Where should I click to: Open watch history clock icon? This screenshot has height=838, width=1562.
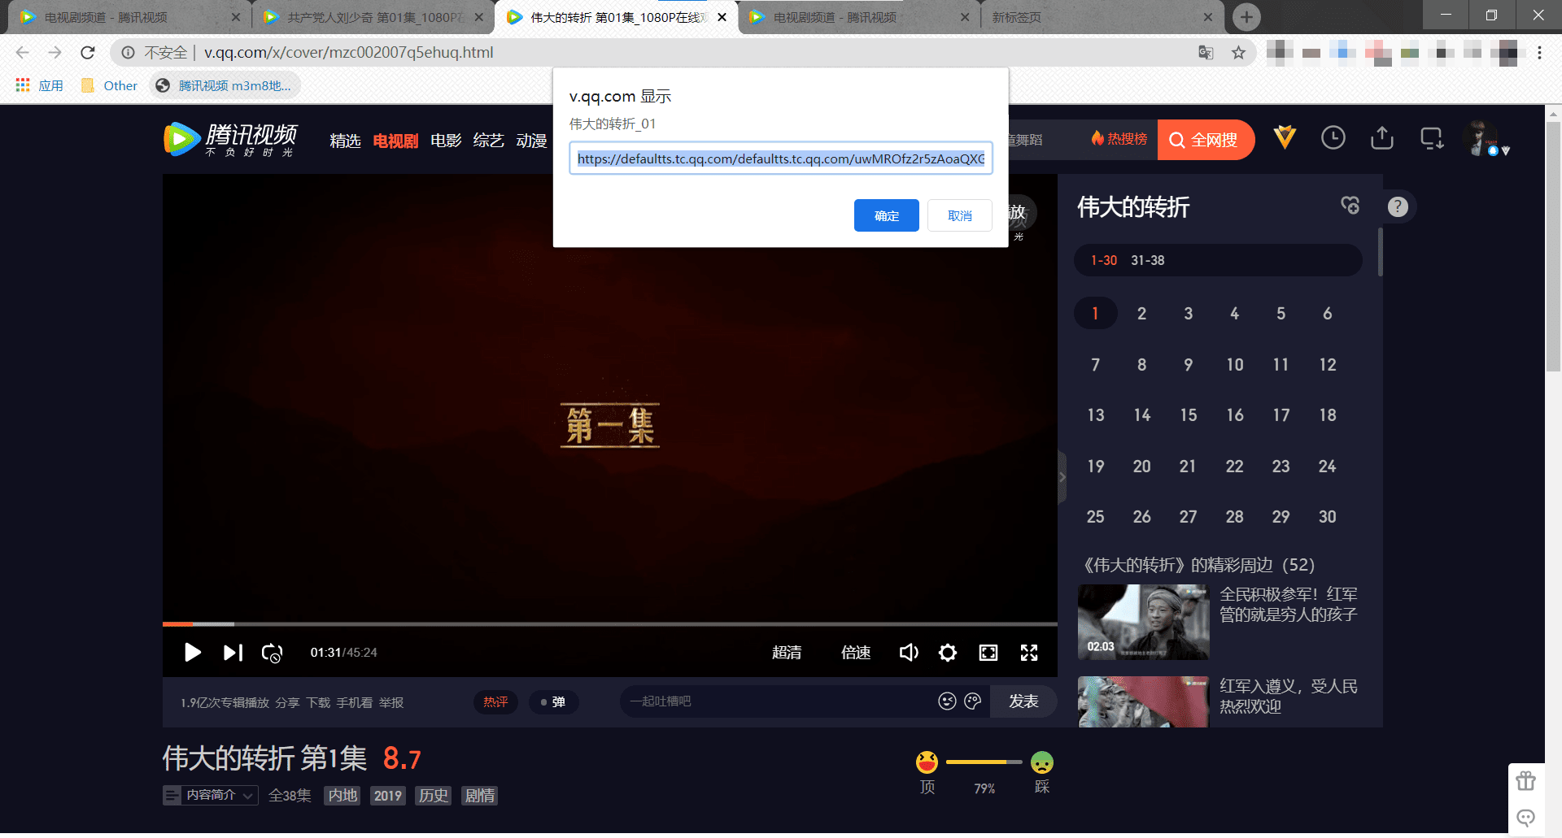1333,138
